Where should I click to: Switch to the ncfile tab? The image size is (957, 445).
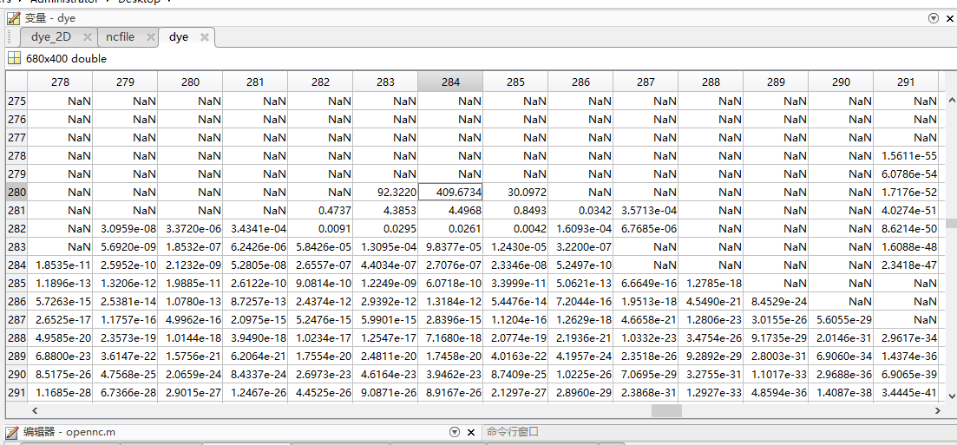[x=120, y=37]
